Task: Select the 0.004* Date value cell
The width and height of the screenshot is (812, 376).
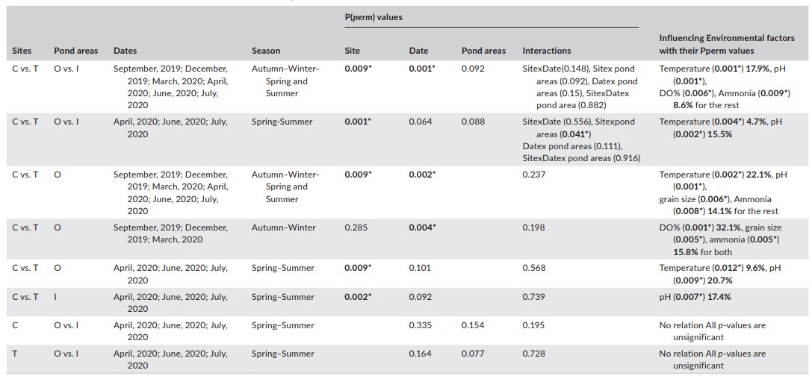Action: click(x=421, y=228)
